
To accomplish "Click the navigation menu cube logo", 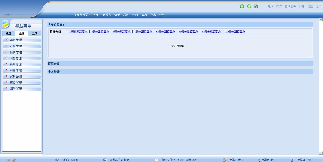I will tap(5, 24).
